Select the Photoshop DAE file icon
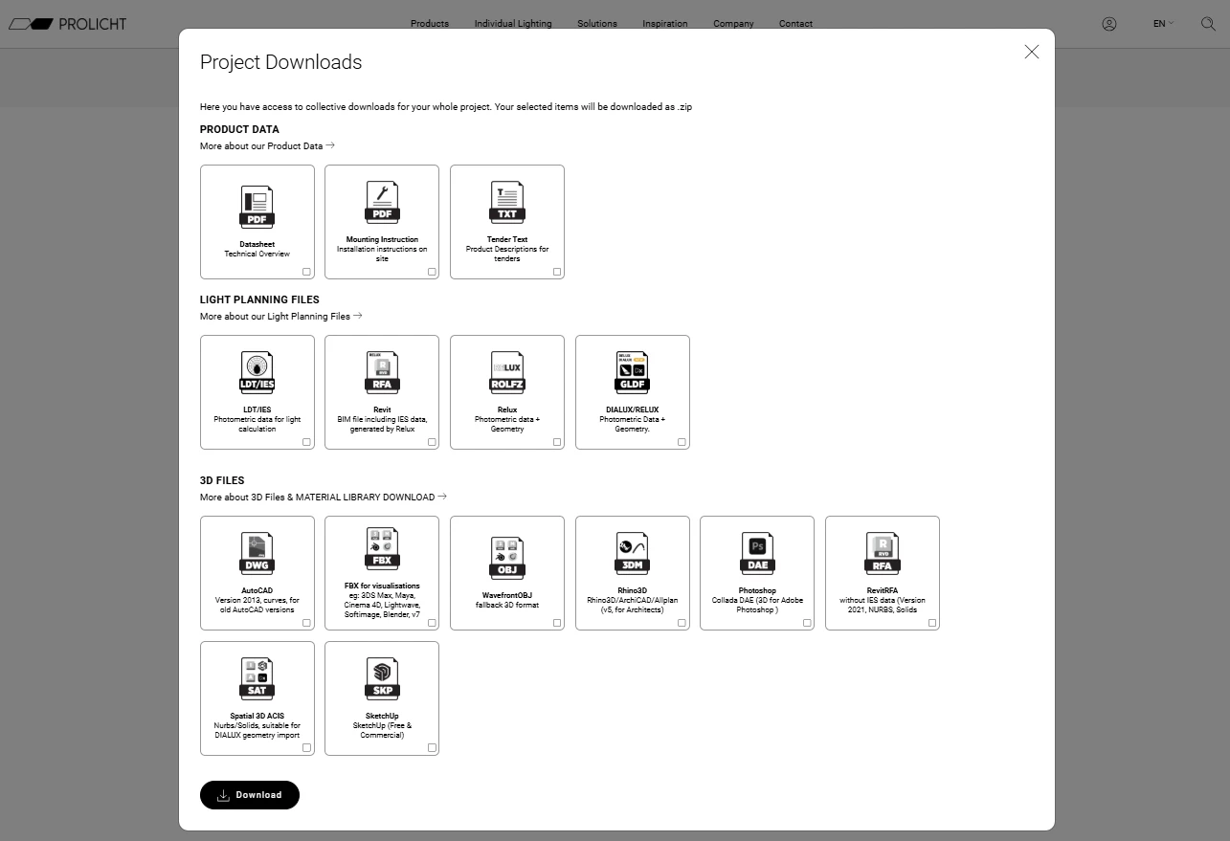1230x841 pixels. (x=756, y=553)
